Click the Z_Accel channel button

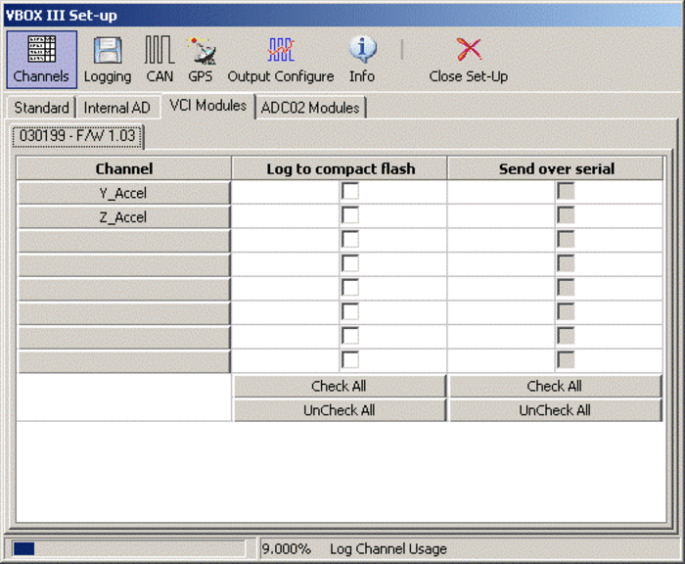coord(123,216)
